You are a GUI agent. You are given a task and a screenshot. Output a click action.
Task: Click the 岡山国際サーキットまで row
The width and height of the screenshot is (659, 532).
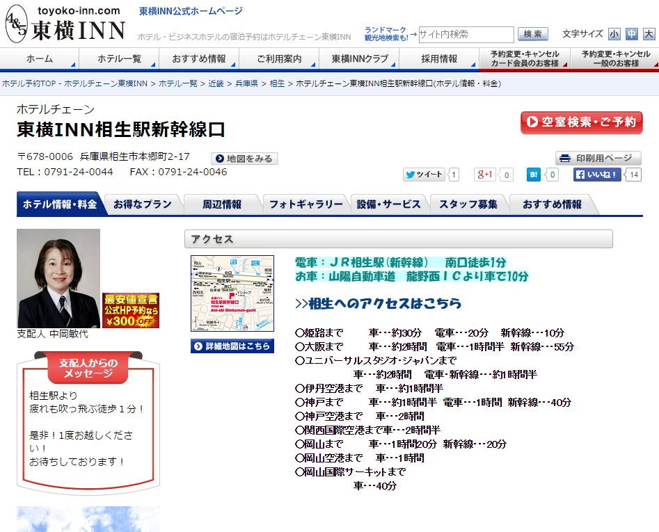coord(351,472)
